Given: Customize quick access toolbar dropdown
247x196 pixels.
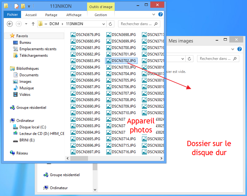Looking at the screenshot, I should tap(29, 7).
